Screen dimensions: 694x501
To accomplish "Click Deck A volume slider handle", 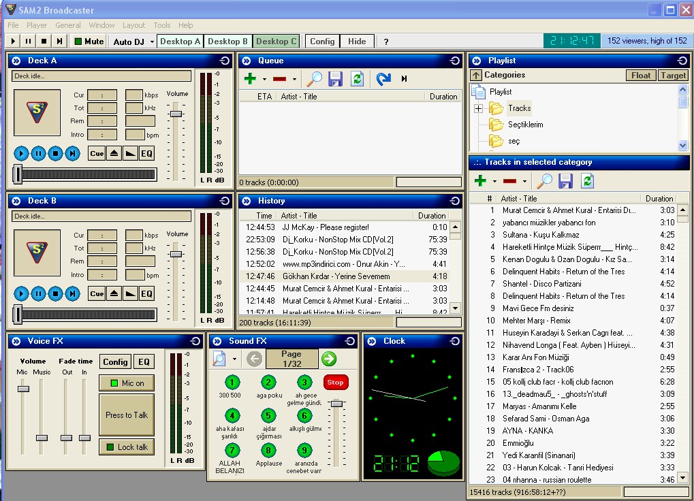I will 176,114.
